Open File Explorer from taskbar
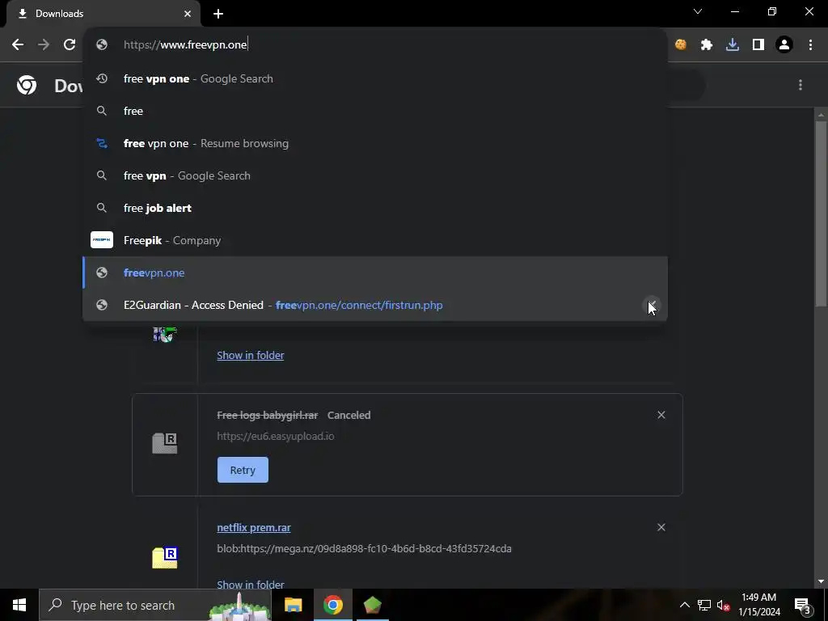The height and width of the screenshot is (621, 828). pyautogui.click(x=293, y=605)
